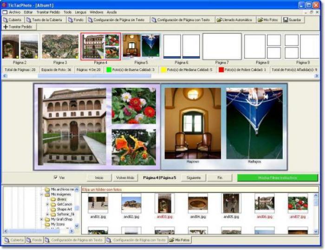Click the TicTacPhoto title bar app icon

click(x=4, y=5)
